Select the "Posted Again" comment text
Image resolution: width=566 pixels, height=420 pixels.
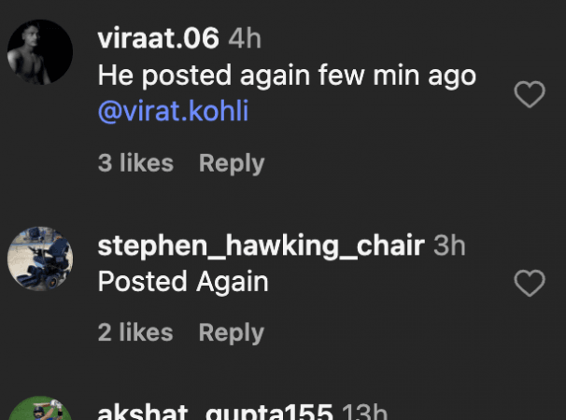183,281
